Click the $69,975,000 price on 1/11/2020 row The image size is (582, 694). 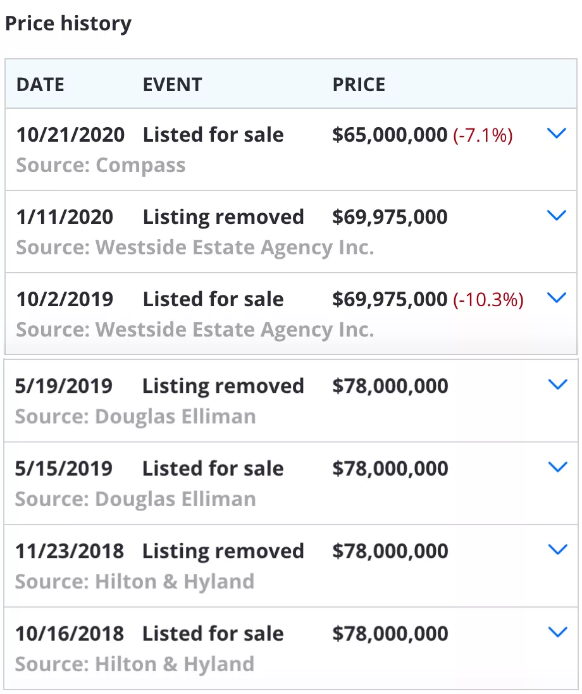[390, 217]
